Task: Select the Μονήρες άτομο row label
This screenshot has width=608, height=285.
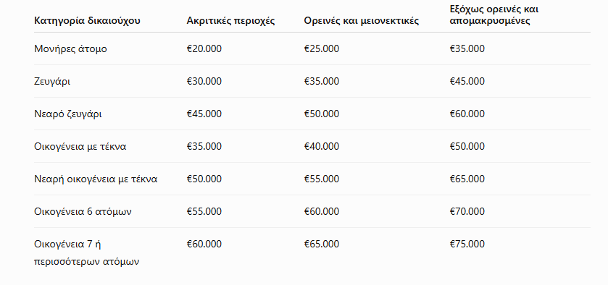Action: 70,48
